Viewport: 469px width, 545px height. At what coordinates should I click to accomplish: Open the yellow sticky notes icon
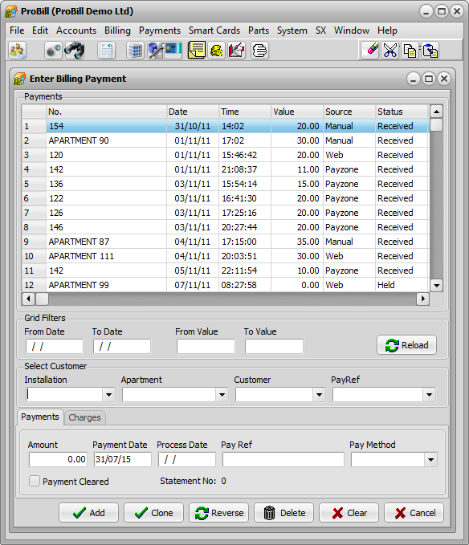[197, 51]
